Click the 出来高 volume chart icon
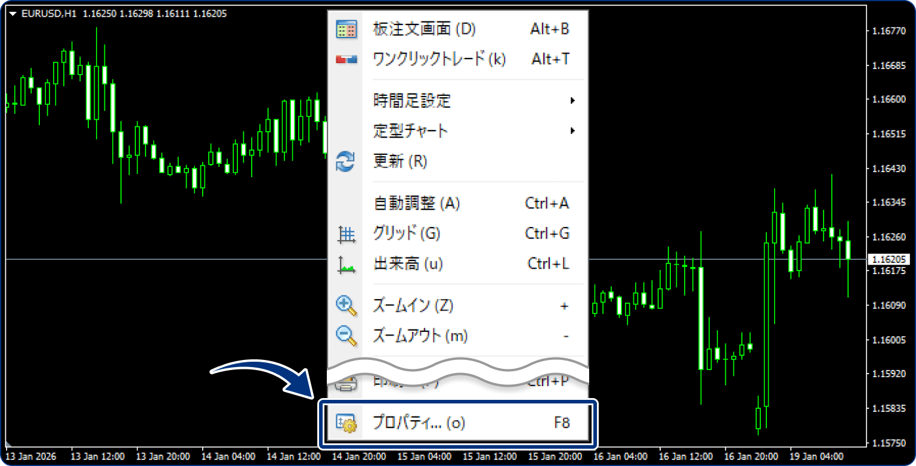The image size is (916, 466). pos(346,264)
